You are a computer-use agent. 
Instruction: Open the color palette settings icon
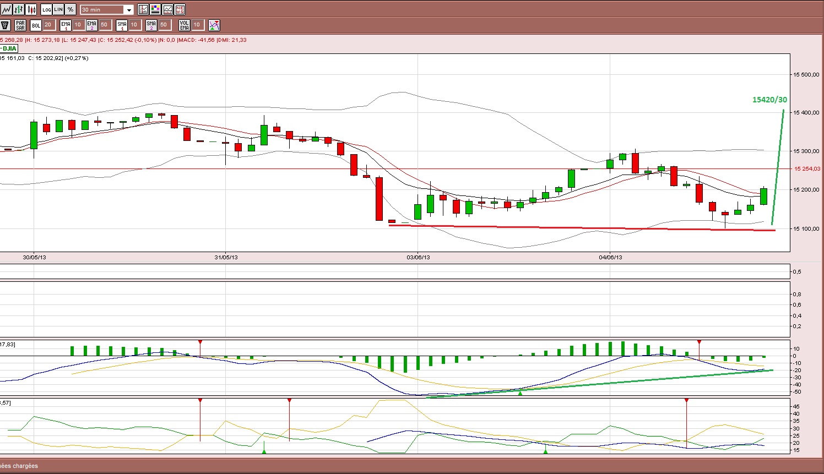(155, 9)
